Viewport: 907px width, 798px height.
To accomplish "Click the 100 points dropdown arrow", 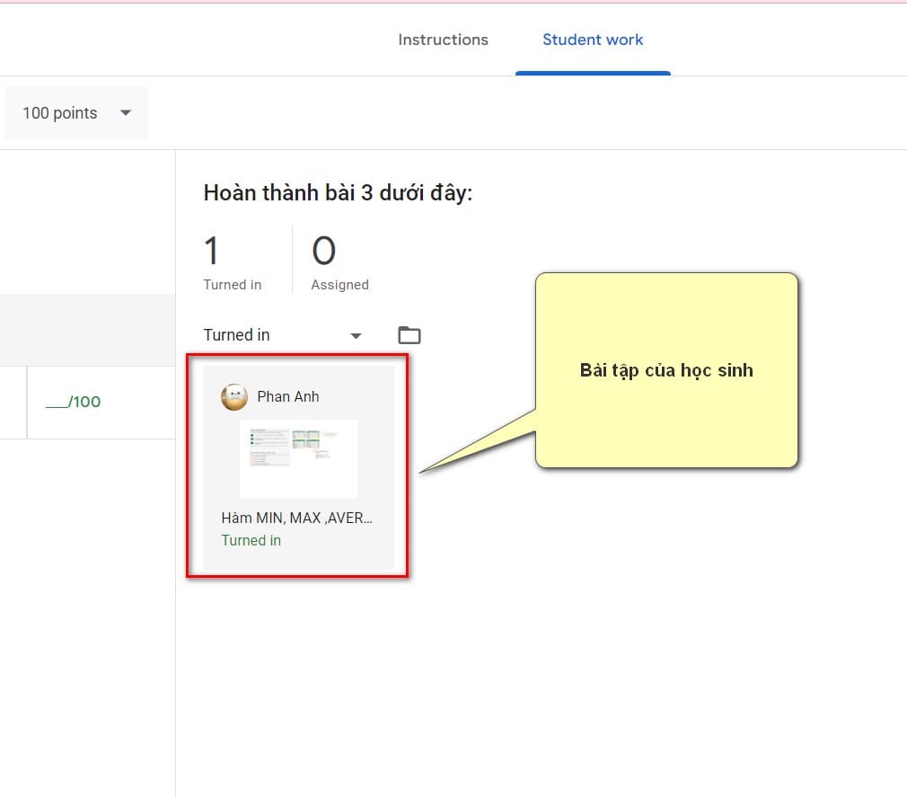I will tap(126, 113).
